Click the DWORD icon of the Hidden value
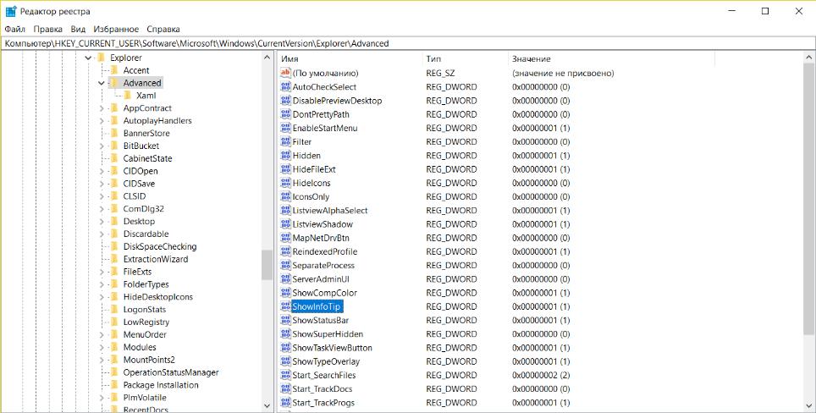 (285, 156)
